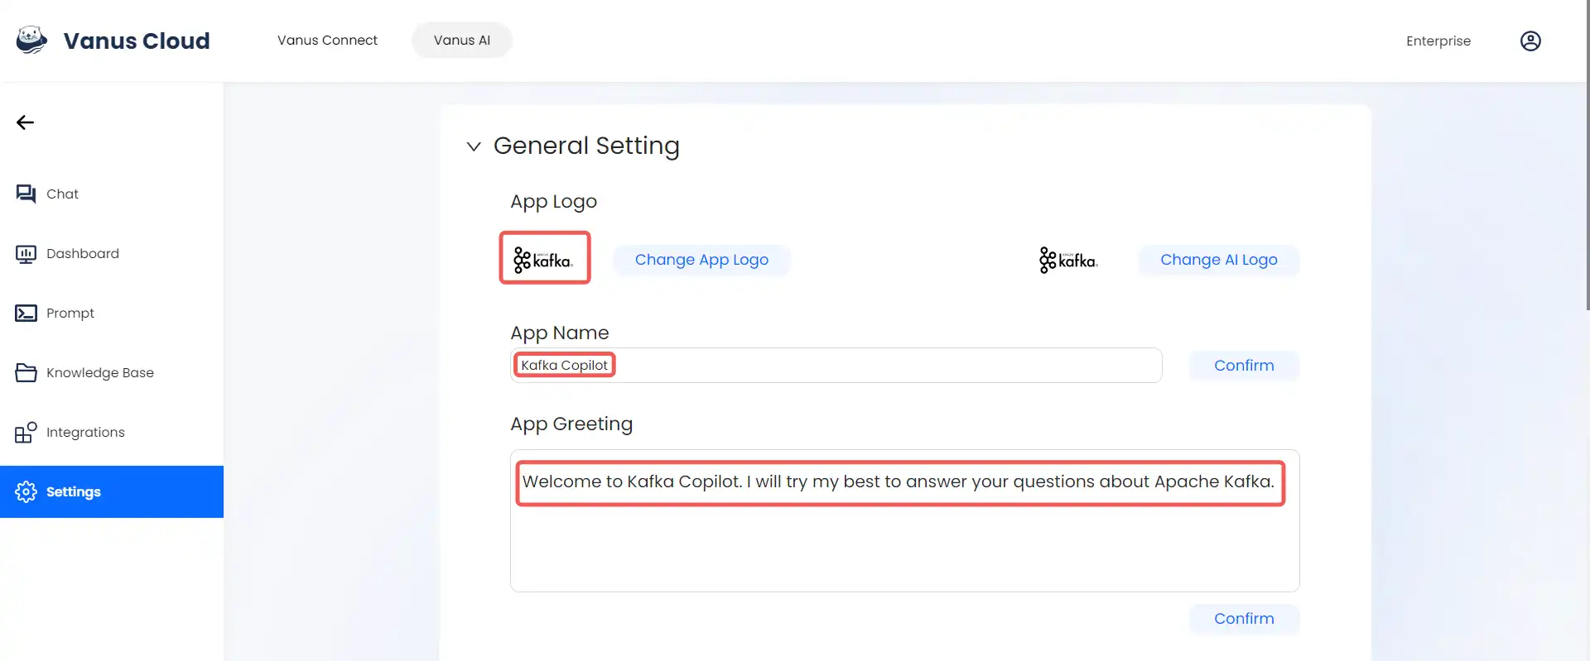
Task: Click the Settings gear icon
Action: pos(26,491)
